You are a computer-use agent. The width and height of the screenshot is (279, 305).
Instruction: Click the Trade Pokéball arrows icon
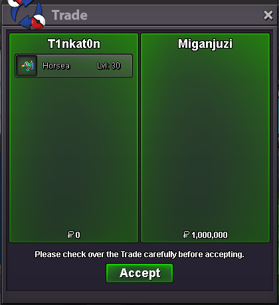click(x=27, y=15)
